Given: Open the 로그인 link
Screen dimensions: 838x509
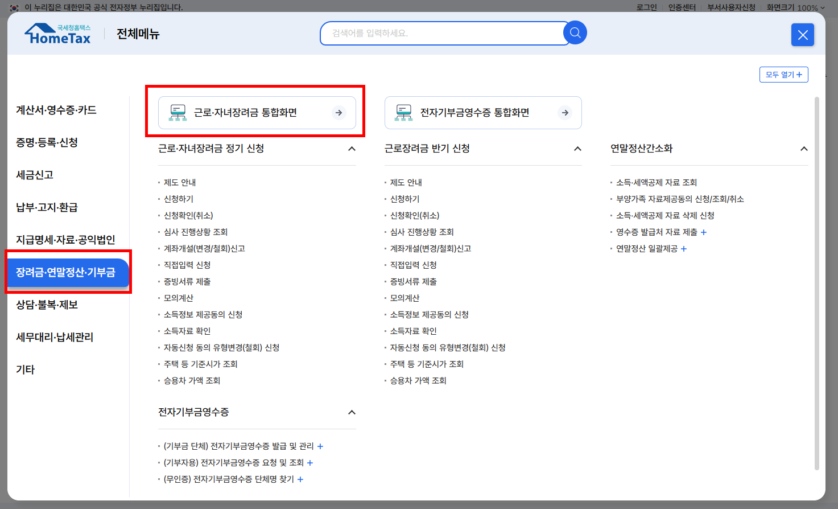Looking at the screenshot, I should (646, 7).
